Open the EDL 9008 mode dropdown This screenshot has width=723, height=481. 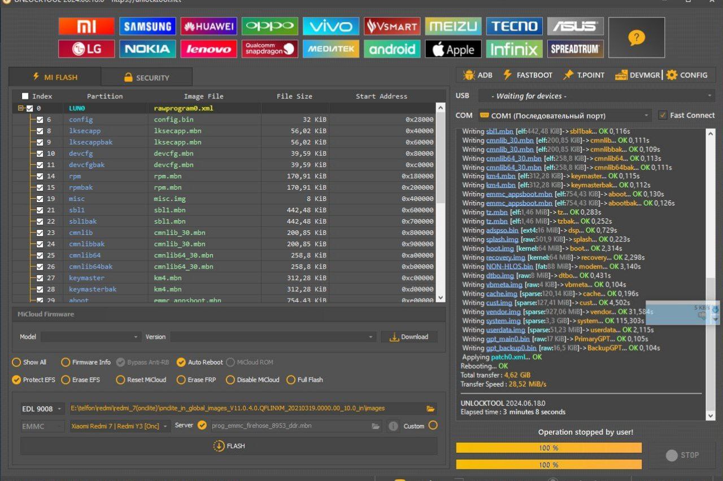point(43,409)
